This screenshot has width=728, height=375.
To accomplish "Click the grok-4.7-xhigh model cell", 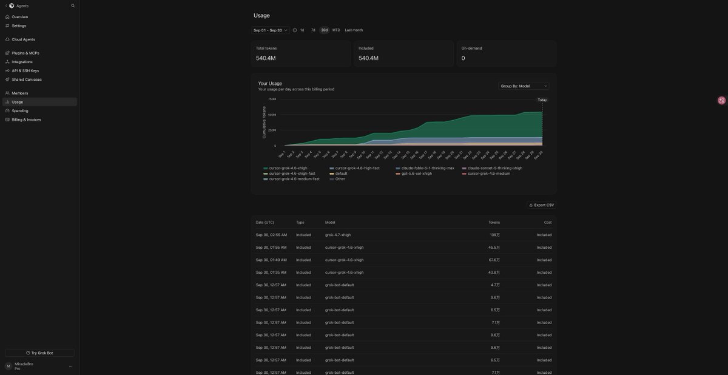I will click(338, 235).
